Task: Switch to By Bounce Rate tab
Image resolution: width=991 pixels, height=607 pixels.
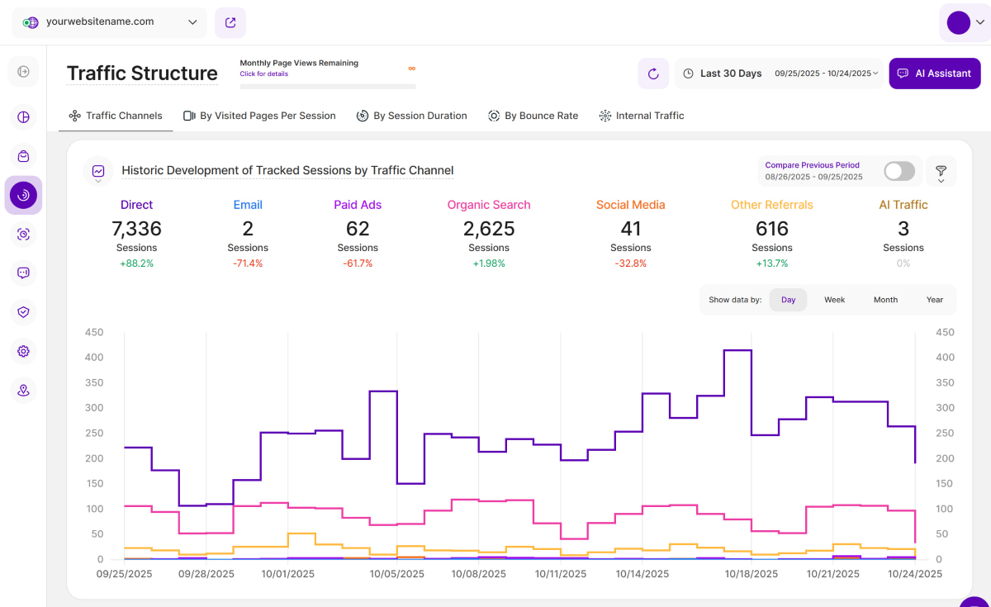Action: pos(533,116)
